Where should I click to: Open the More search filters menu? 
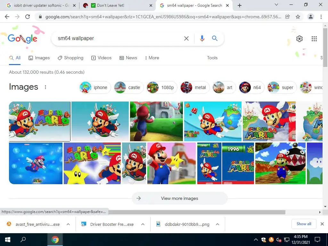coord(152,58)
